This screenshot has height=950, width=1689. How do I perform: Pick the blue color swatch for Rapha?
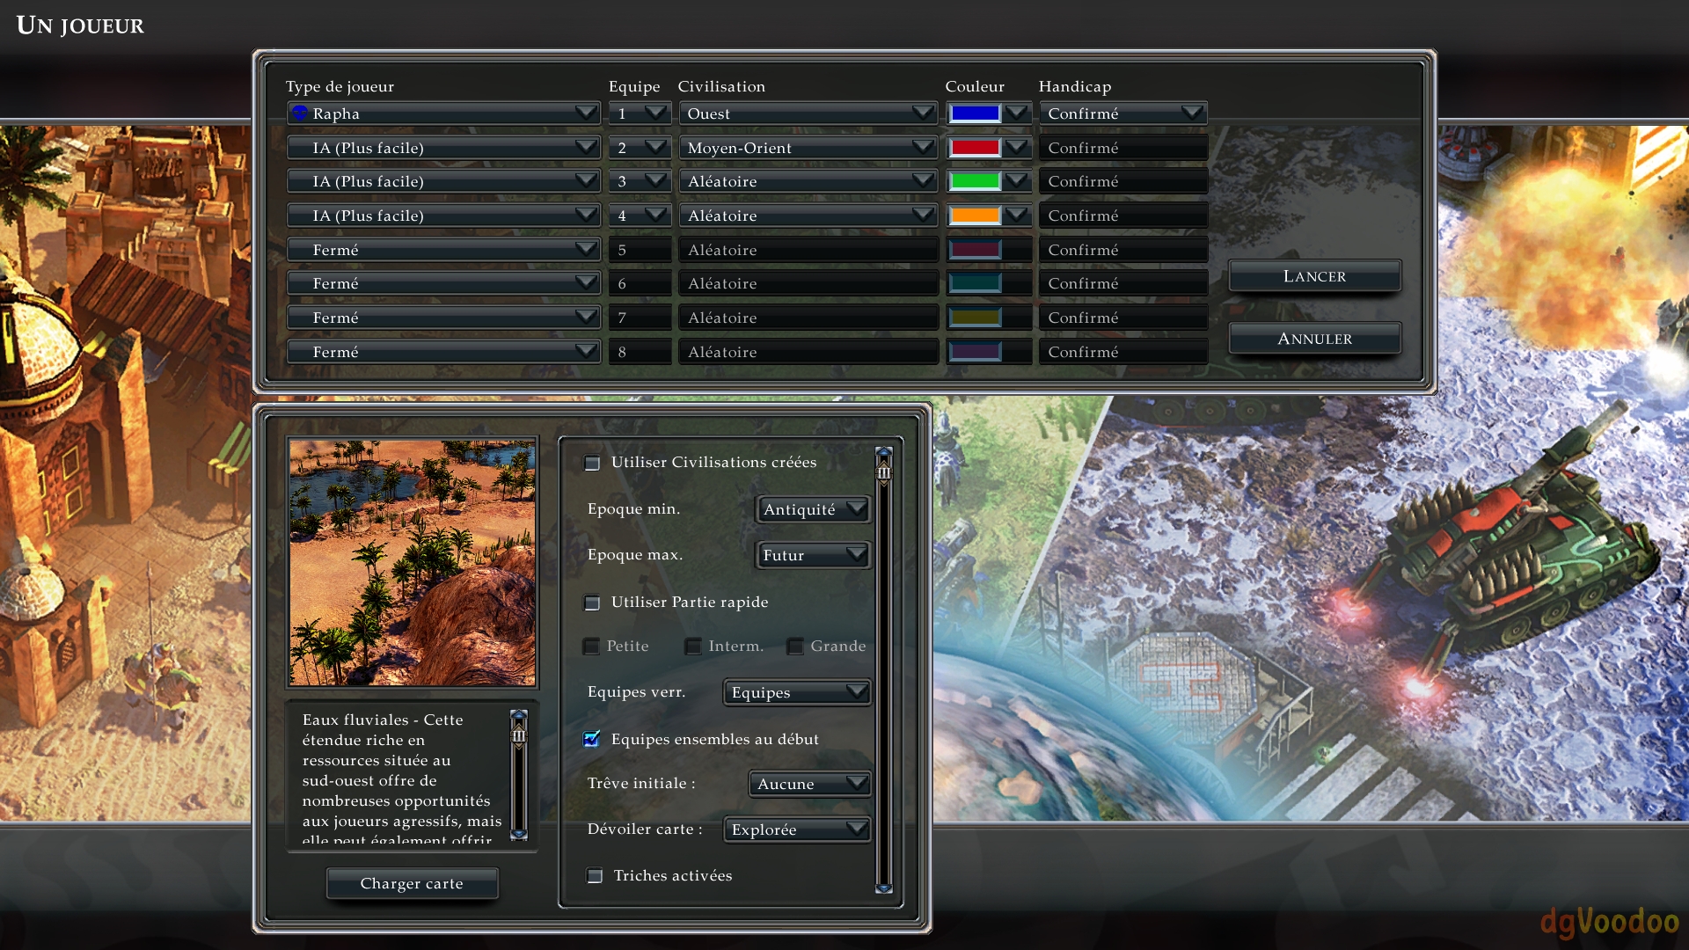click(975, 113)
